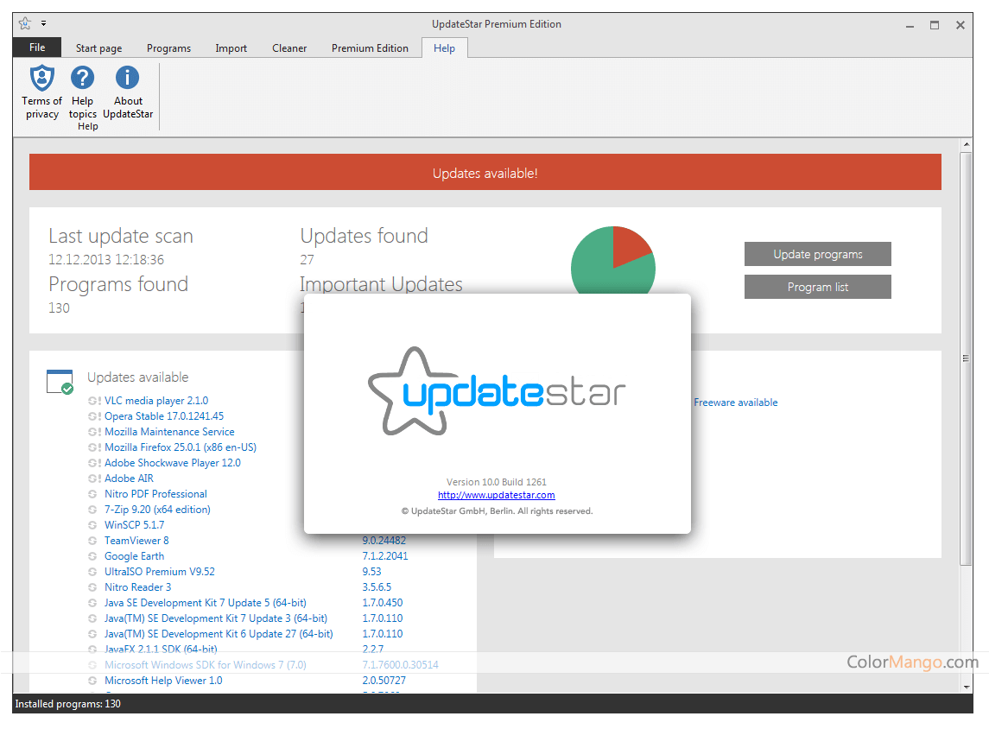Open the Terms of privacy icon

[41, 79]
